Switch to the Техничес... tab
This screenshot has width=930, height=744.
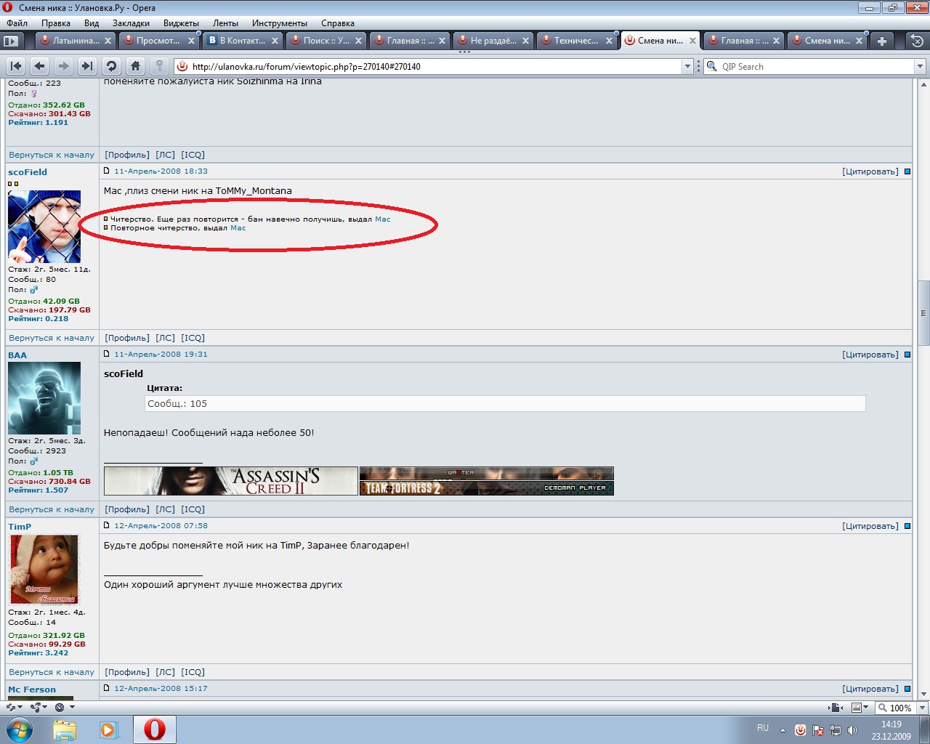(x=576, y=41)
